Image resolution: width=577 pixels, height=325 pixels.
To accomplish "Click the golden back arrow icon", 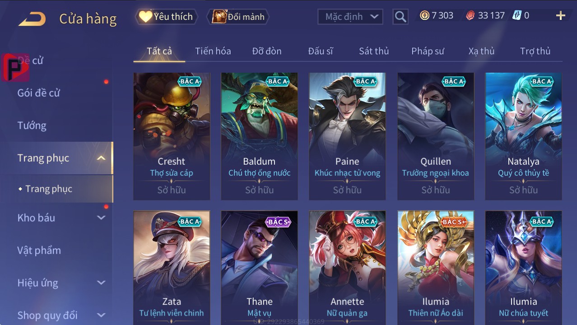I will pyautogui.click(x=32, y=19).
